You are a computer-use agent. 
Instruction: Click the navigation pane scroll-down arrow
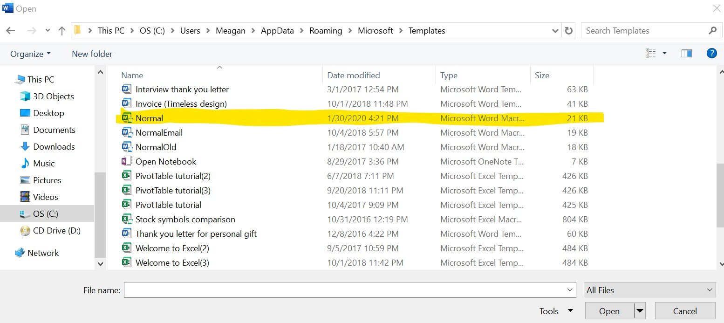tap(100, 263)
